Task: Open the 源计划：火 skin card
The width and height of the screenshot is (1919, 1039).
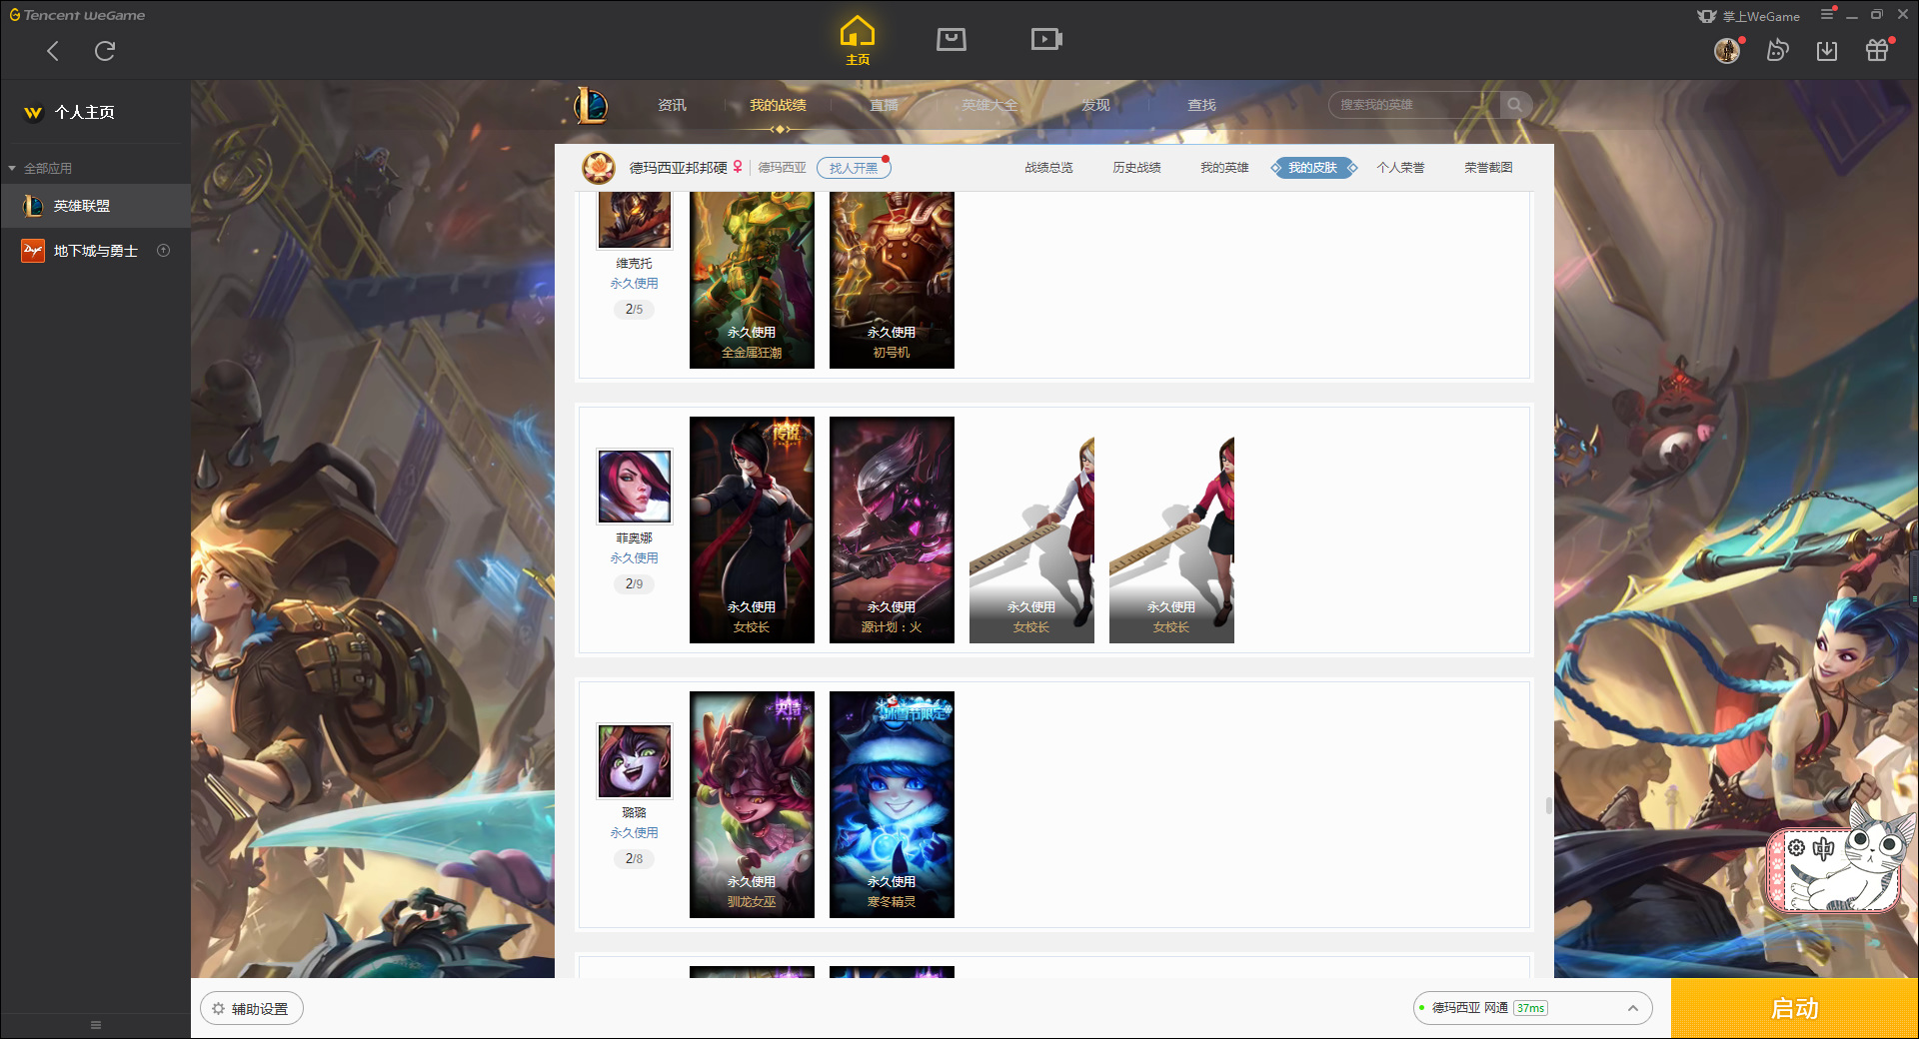Action: click(x=892, y=529)
